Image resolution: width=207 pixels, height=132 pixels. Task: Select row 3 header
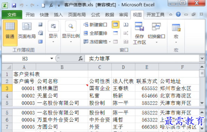7,88
